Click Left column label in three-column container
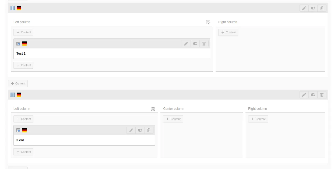 (x=22, y=109)
